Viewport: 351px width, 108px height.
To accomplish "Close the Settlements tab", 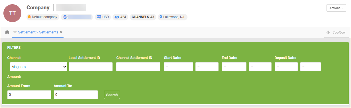I will (x=61, y=32).
